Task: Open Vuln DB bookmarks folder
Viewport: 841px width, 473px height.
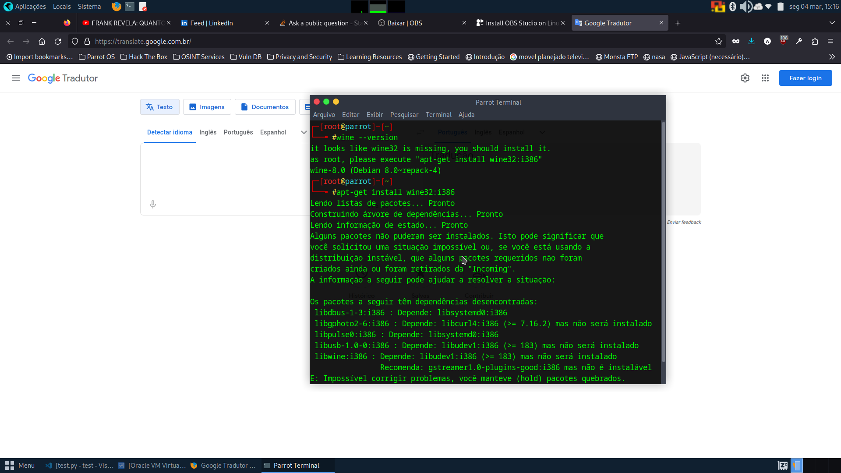Action: [x=246, y=57]
